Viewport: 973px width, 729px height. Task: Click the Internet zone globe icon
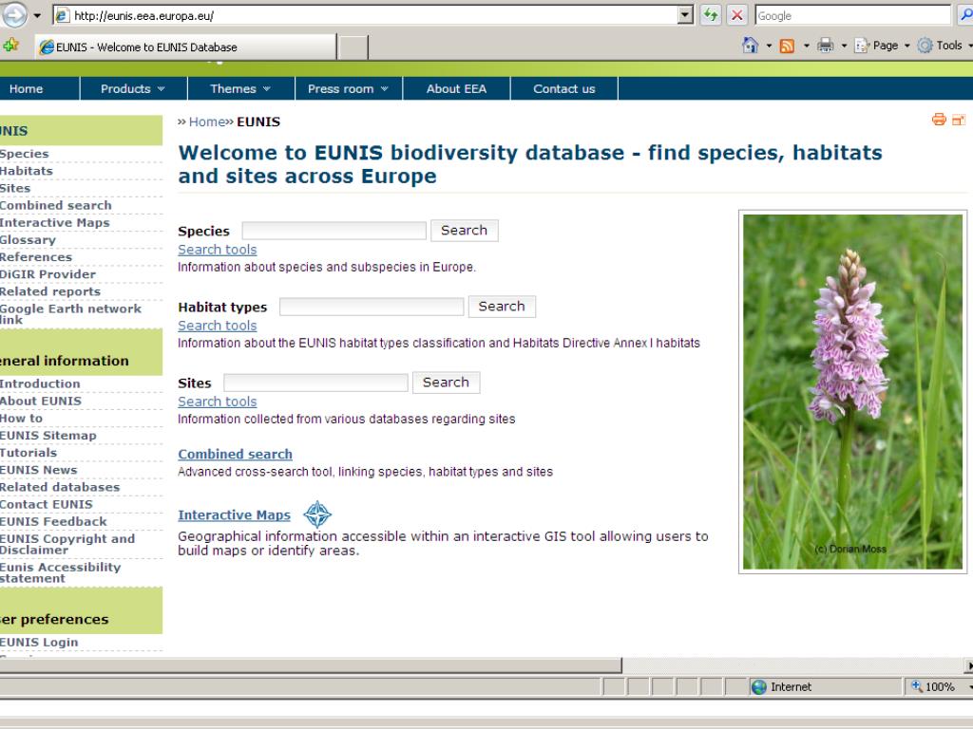[x=758, y=687]
